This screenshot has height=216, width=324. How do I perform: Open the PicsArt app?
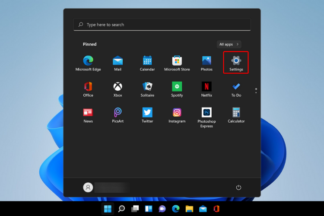pyautogui.click(x=118, y=114)
